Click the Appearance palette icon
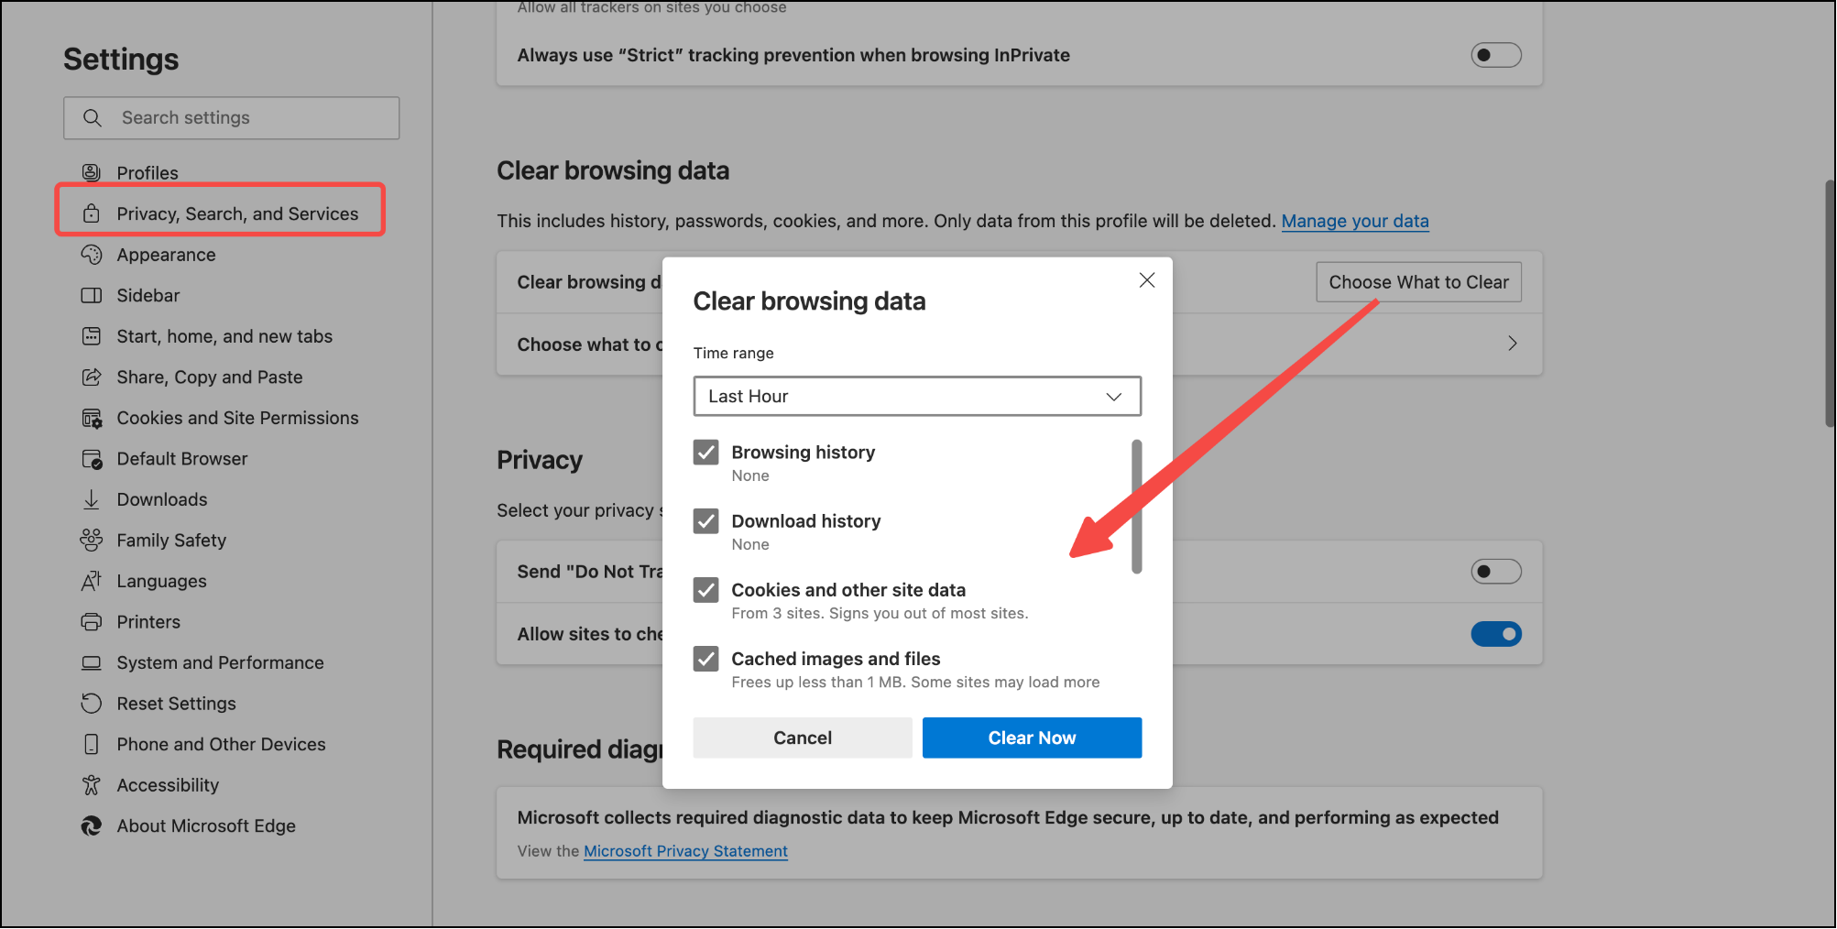1837x929 pixels. click(91, 255)
